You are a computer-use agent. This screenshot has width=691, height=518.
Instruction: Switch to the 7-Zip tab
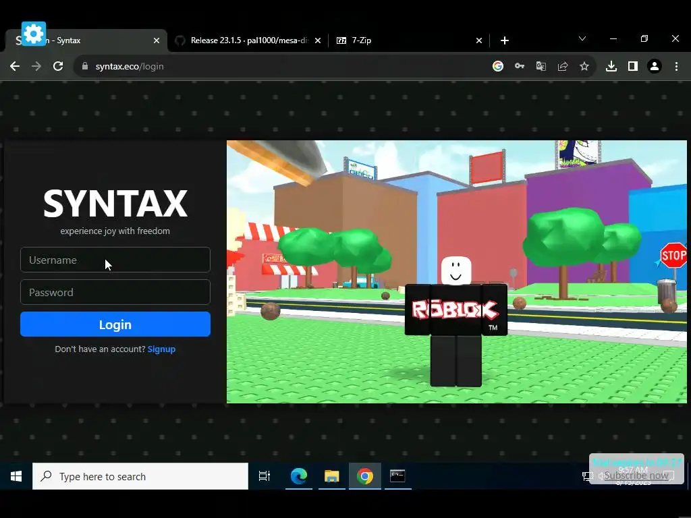(410, 40)
